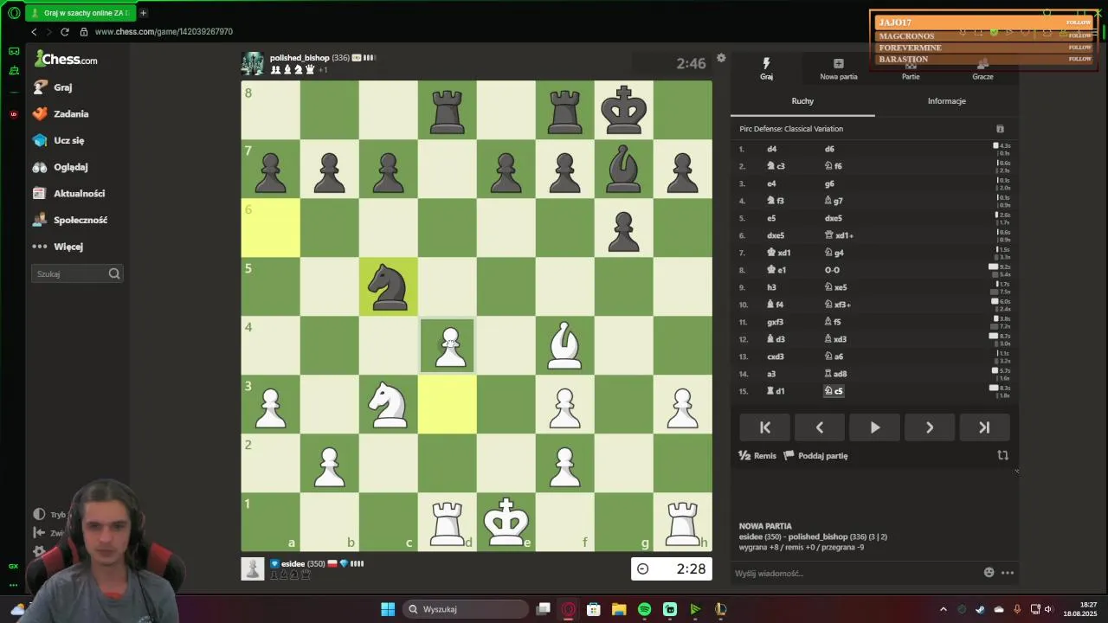Screen dimensions: 1108x623
Task: Expand the Więcej more menu
Action: tap(68, 247)
